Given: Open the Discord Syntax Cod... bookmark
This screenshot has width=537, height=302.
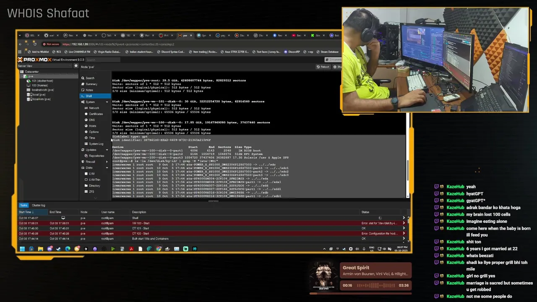Looking at the screenshot, I should (x=171, y=52).
